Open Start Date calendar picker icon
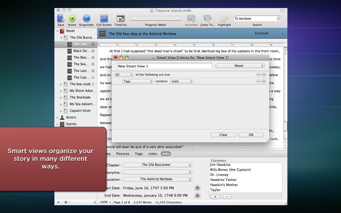Image resolution: width=341 pixels, height=213 pixels. 197,187
